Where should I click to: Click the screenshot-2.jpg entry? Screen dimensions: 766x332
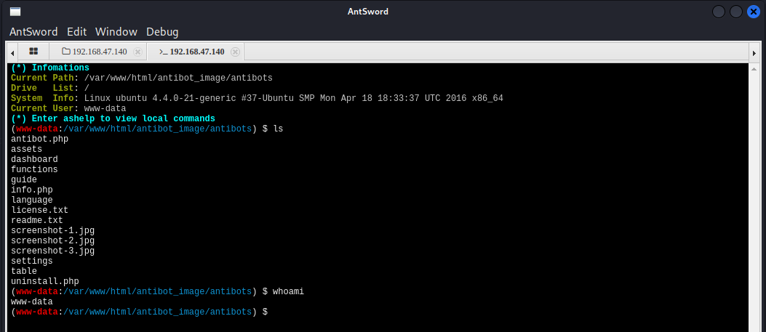pyautogui.click(x=53, y=241)
